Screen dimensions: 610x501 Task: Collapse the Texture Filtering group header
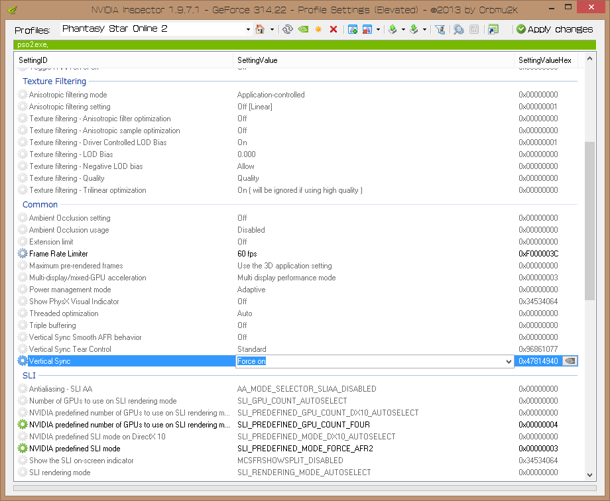pos(54,82)
